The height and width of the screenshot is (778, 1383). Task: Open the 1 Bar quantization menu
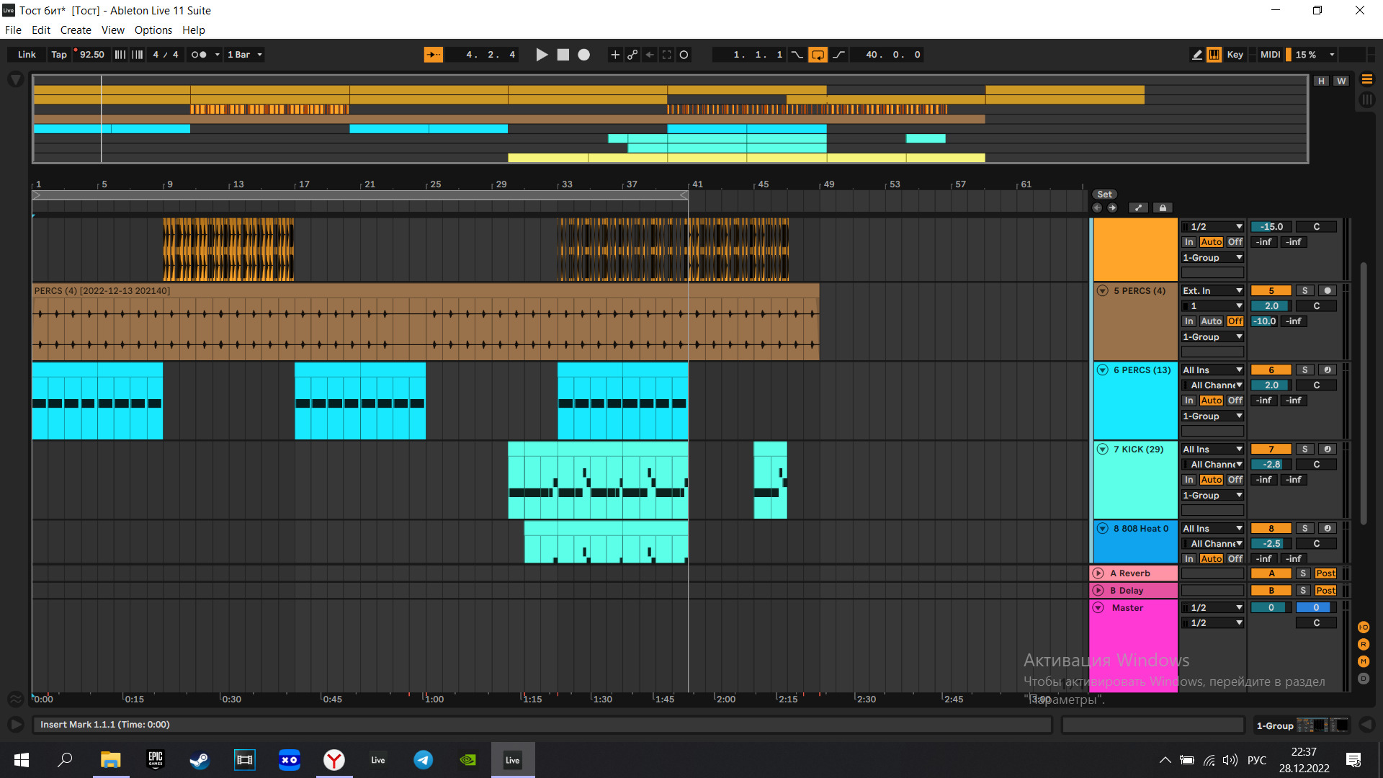245,55
